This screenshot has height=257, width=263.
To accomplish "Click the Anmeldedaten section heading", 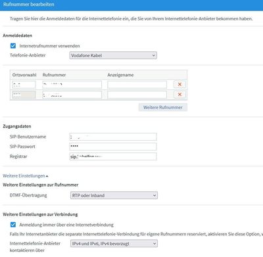I will click(x=17, y=35).
